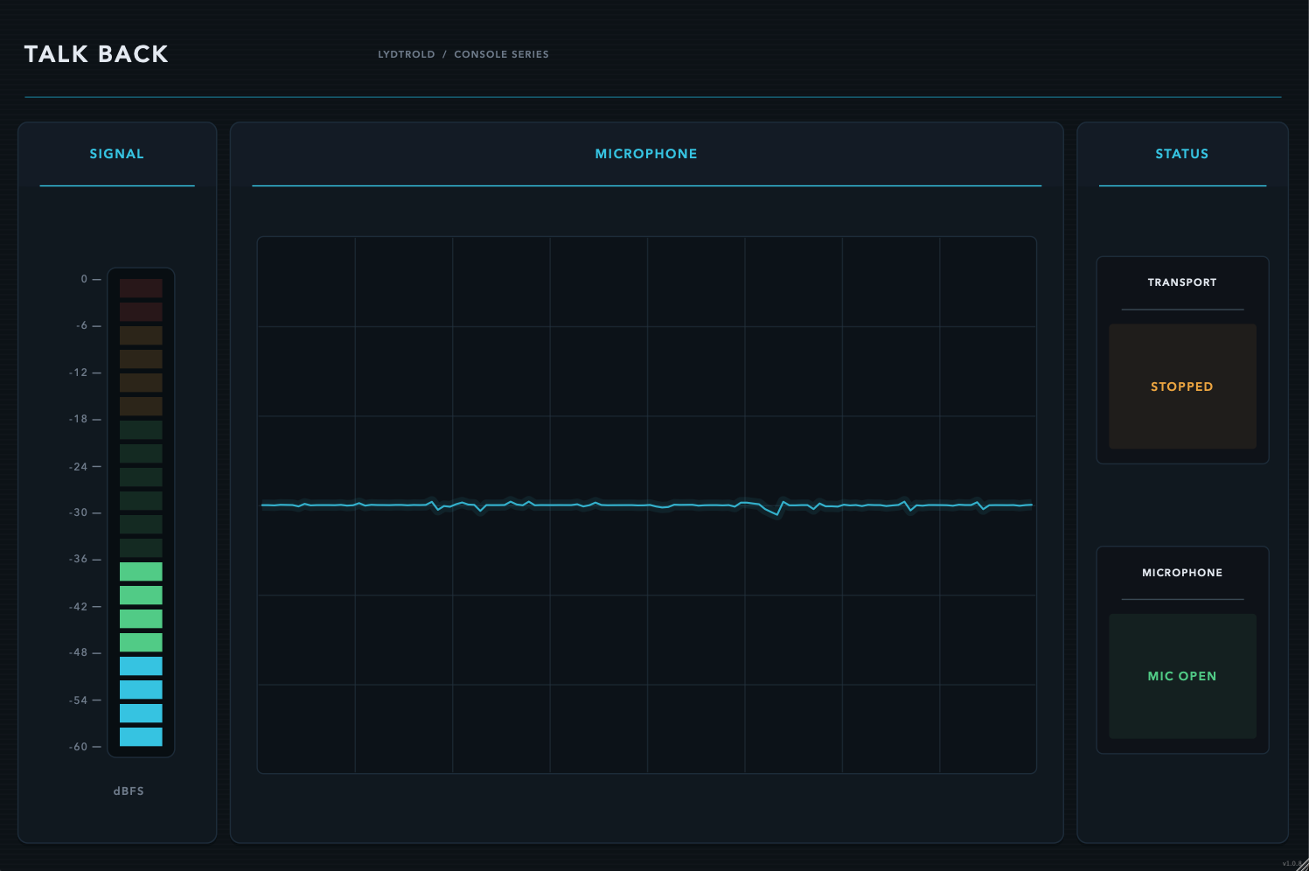Click the microphone waveform display
Image resolution: width=1309 pixels, height=871 pixels.
coord(647,505)
